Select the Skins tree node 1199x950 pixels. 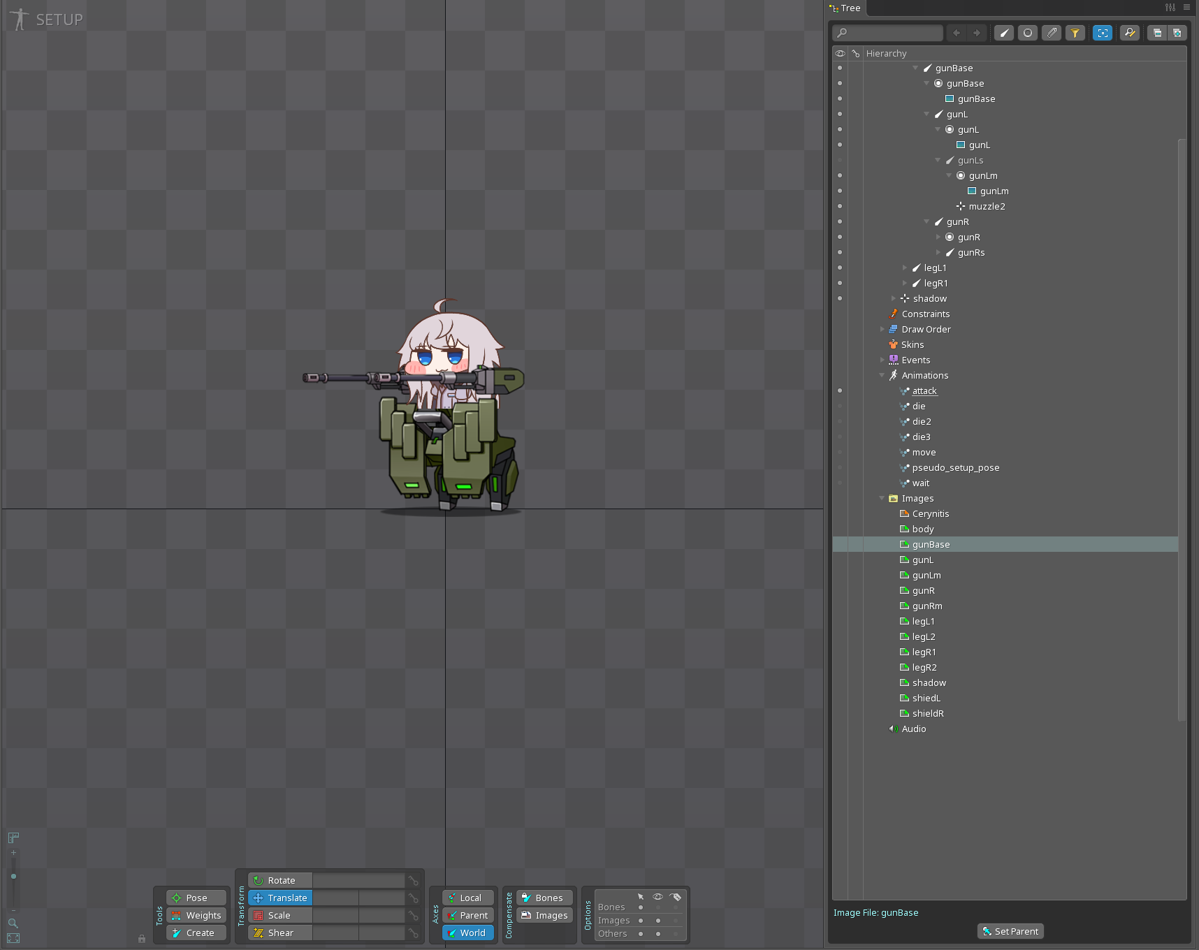click(913, 344)
